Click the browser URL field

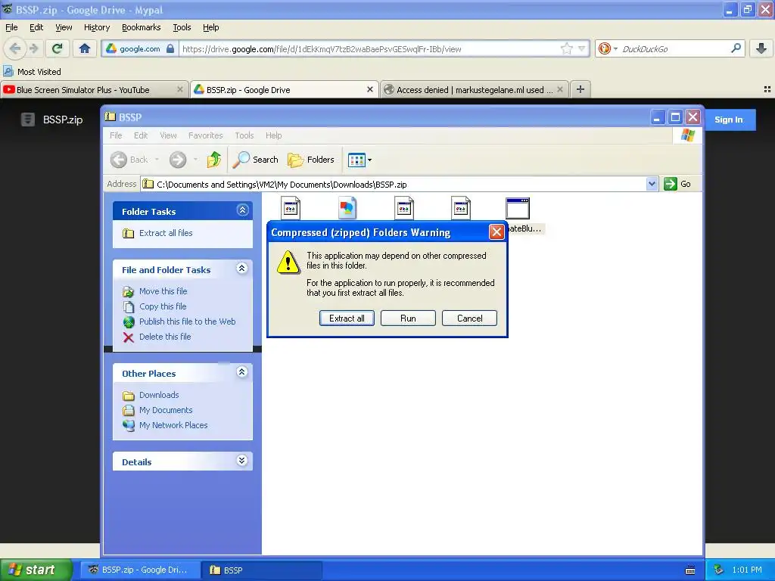369,49
